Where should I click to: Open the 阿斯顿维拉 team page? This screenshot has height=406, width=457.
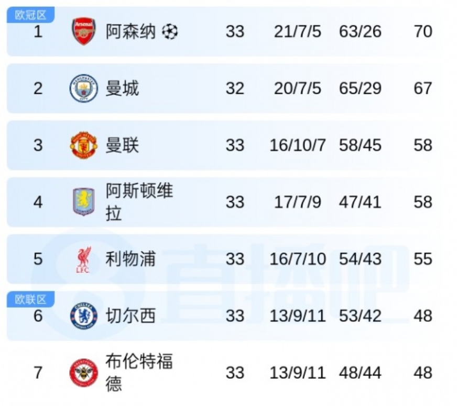click(x=139, y=202)
